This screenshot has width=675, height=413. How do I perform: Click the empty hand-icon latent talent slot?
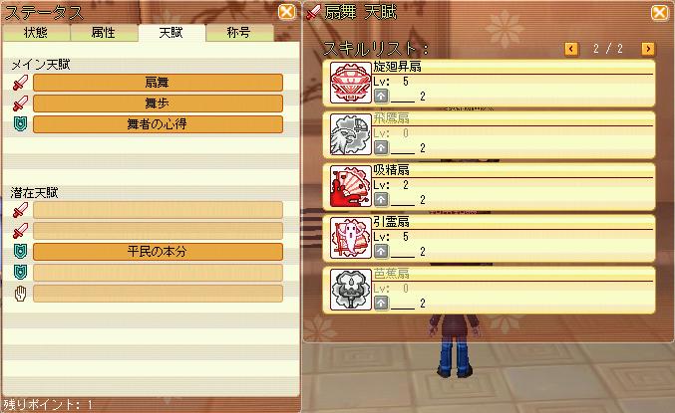[x=158, y=294]
